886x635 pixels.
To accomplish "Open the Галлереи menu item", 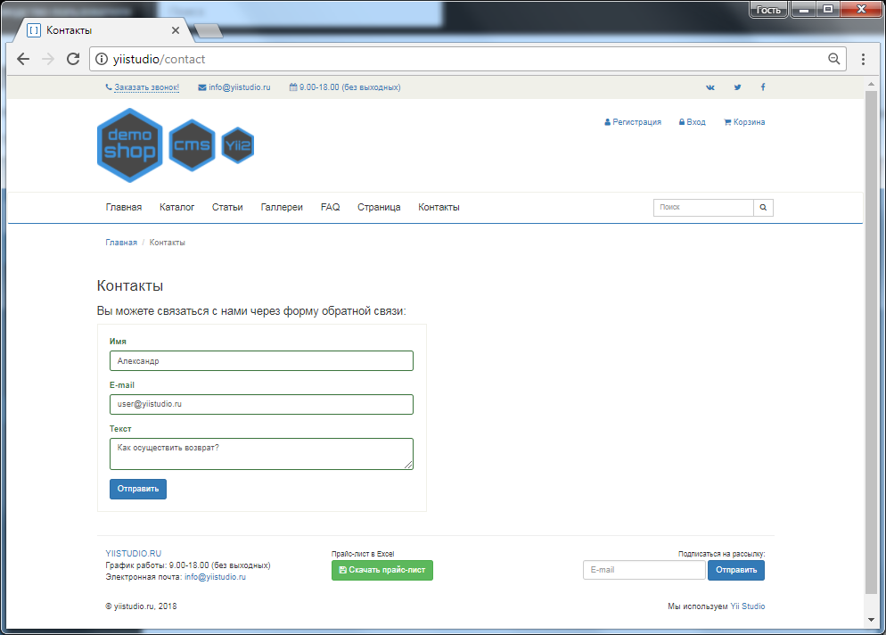I will [x=282, y=208].
